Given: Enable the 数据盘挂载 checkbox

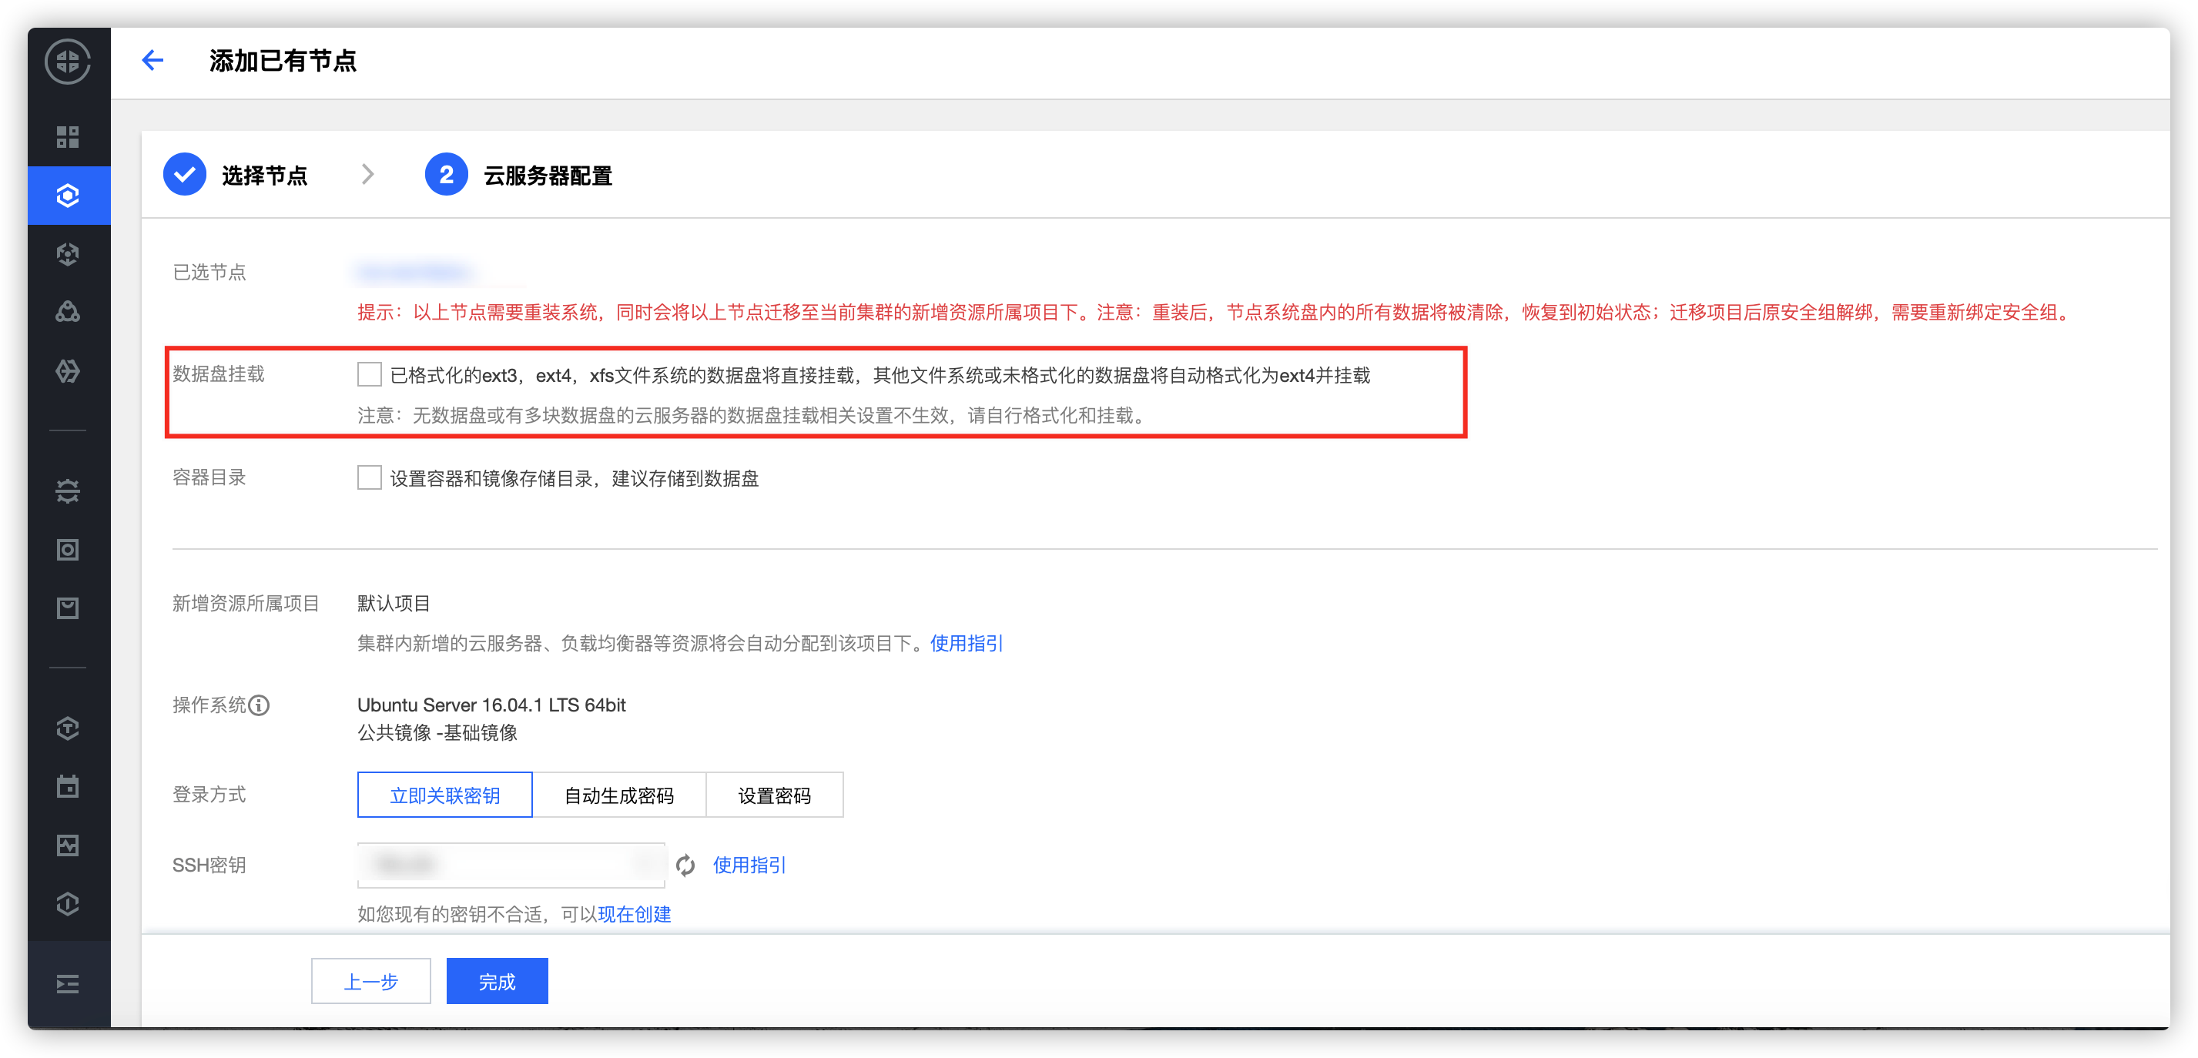Looking at the screenshot, I should pos(370,374).
